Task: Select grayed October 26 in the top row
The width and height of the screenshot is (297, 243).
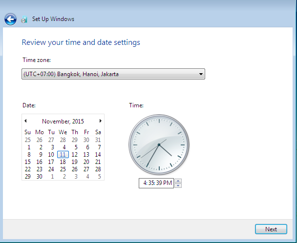Action: (x=40, y=140)
